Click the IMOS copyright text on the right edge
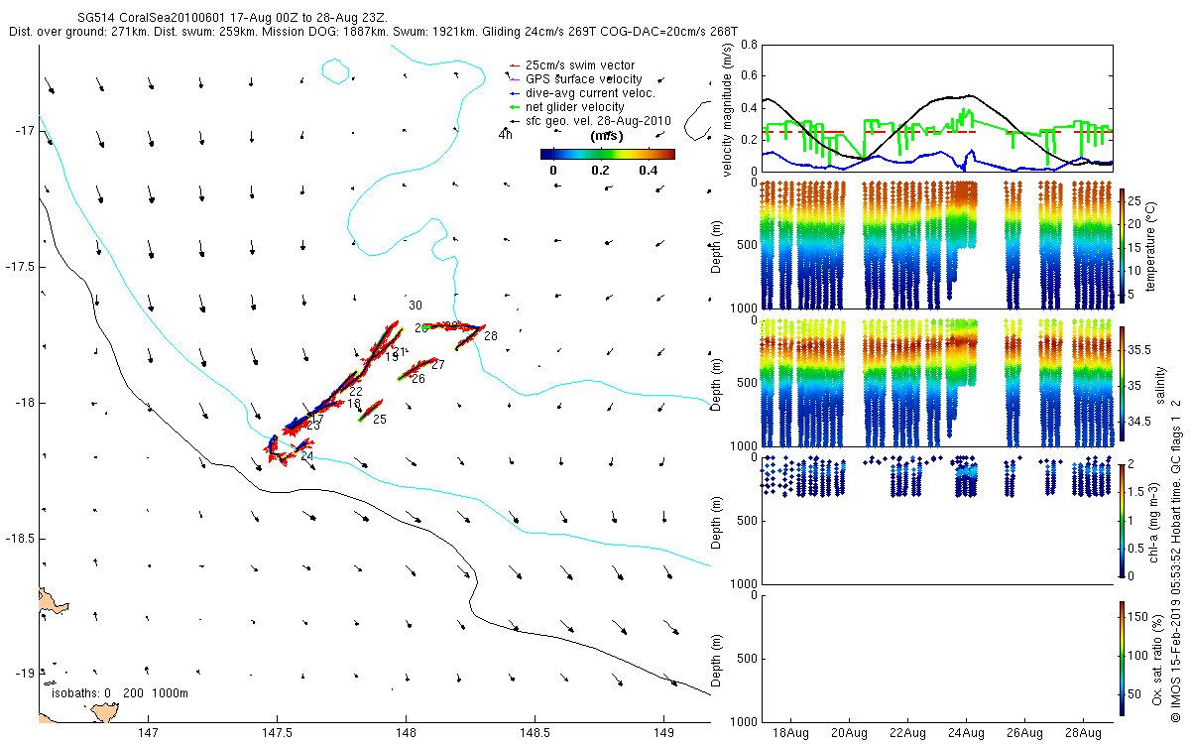 click(x=1176, y=558)
